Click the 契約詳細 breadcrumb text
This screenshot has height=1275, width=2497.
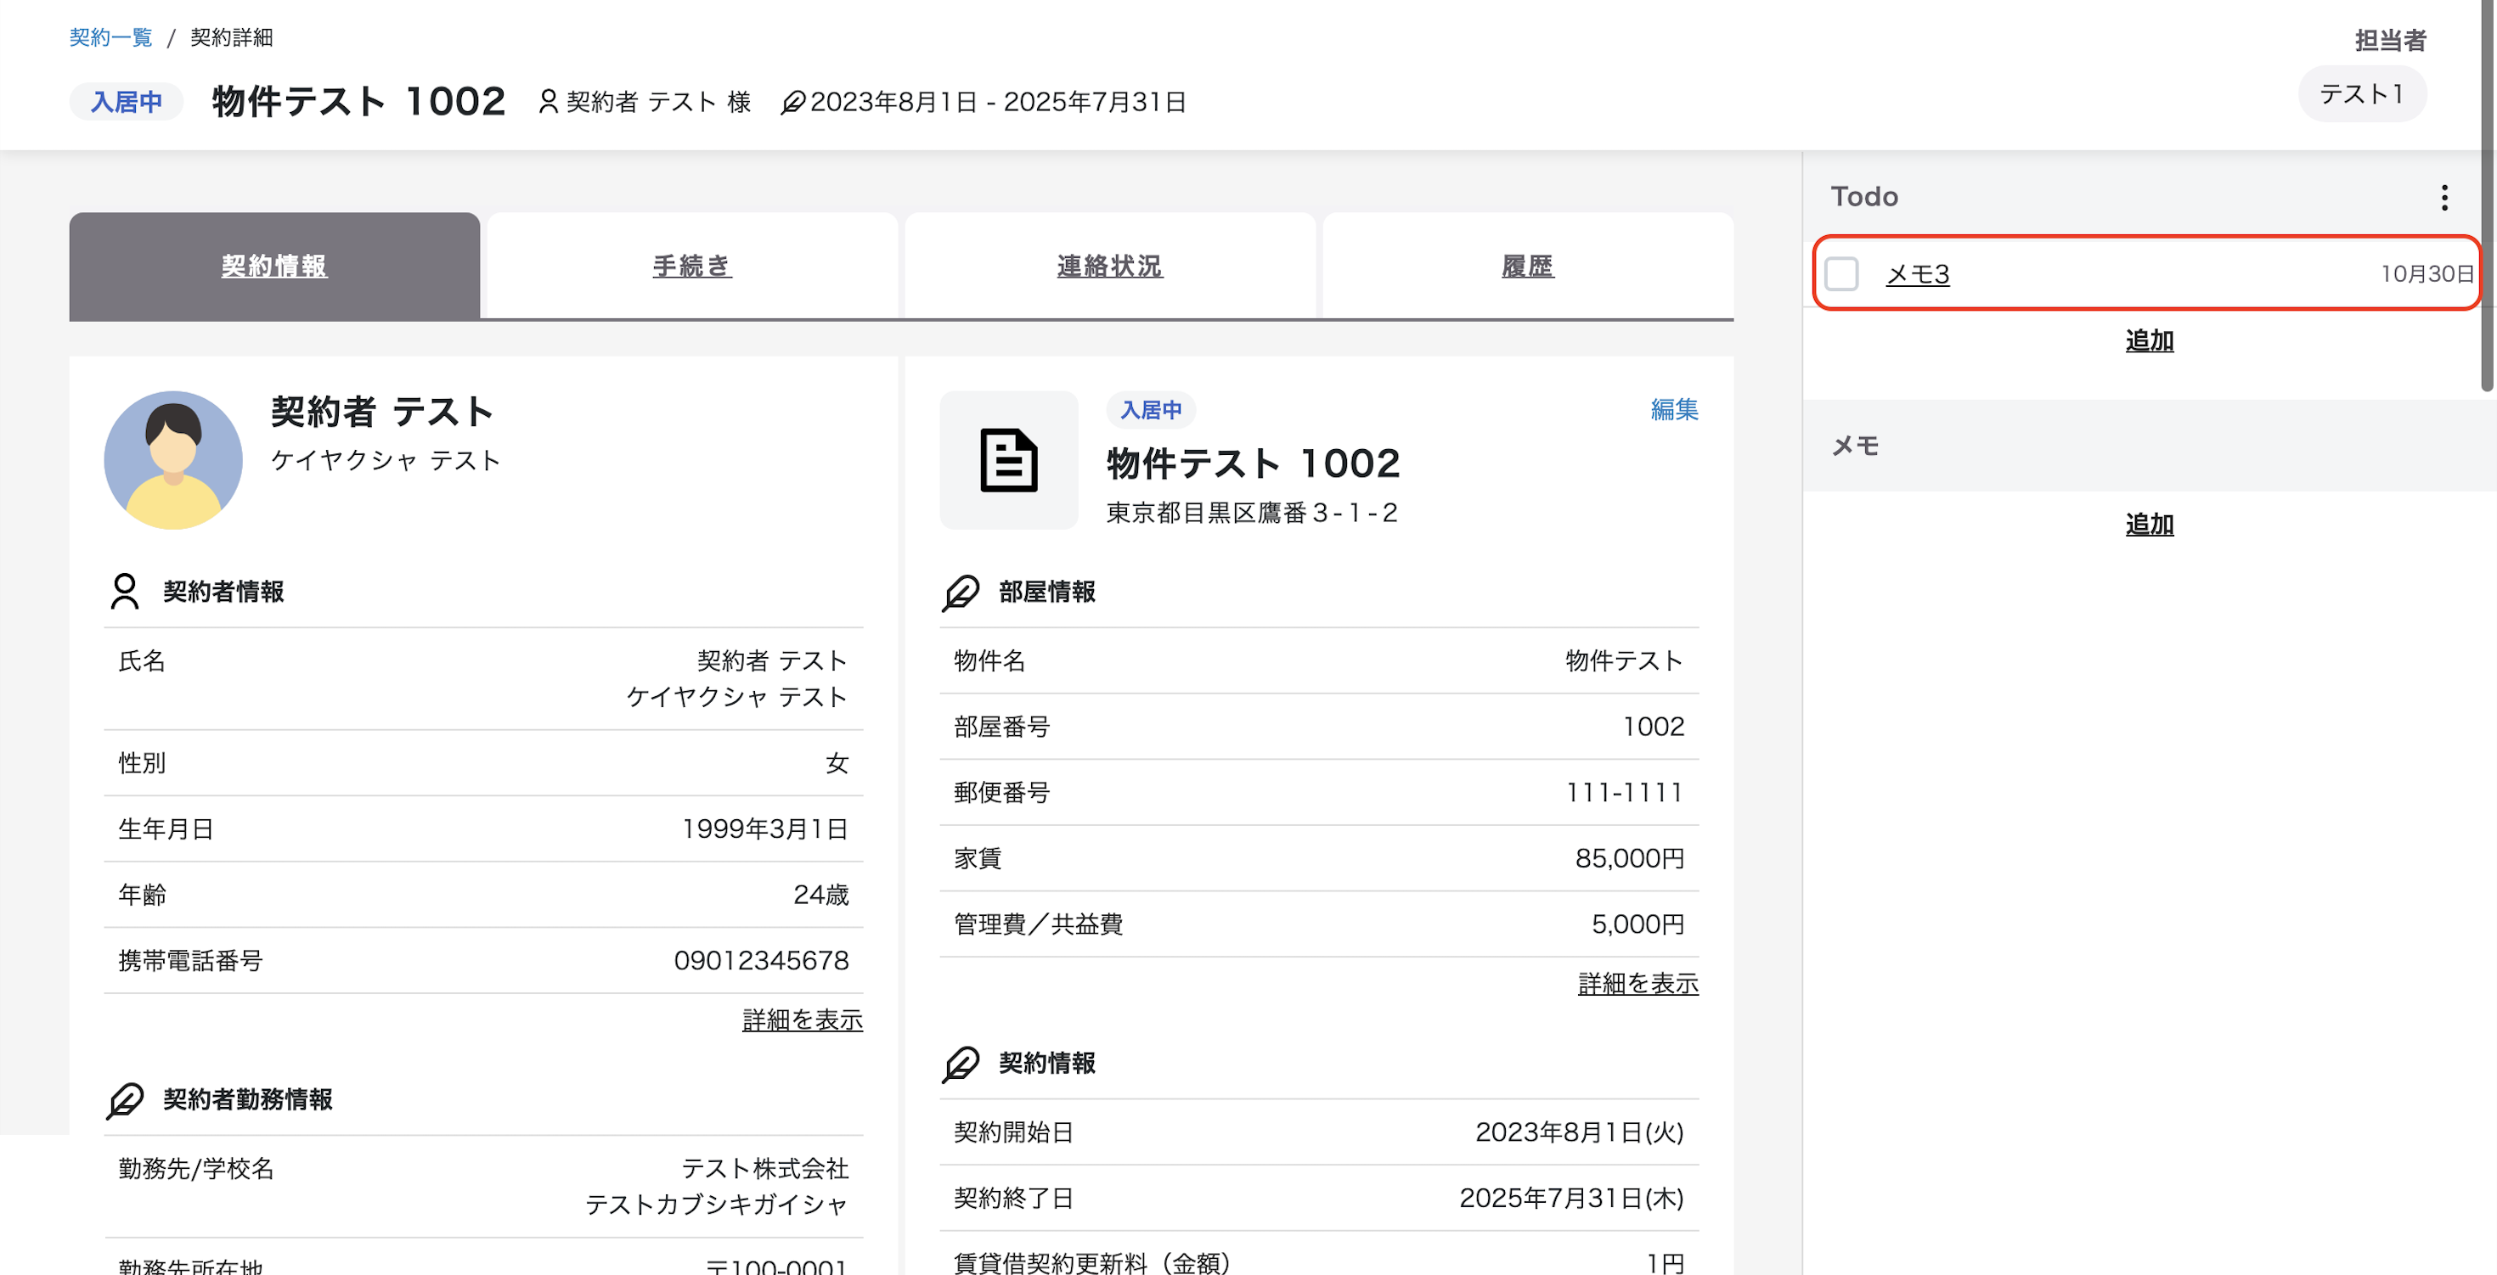click(232, 37)
